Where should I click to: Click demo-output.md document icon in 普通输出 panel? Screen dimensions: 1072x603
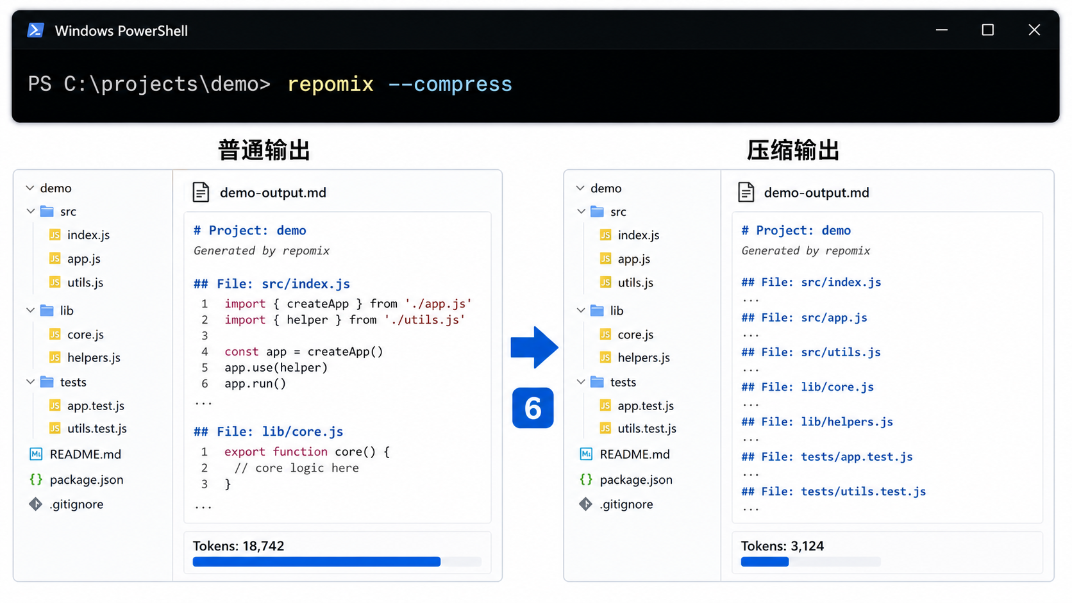pos(201,192)
